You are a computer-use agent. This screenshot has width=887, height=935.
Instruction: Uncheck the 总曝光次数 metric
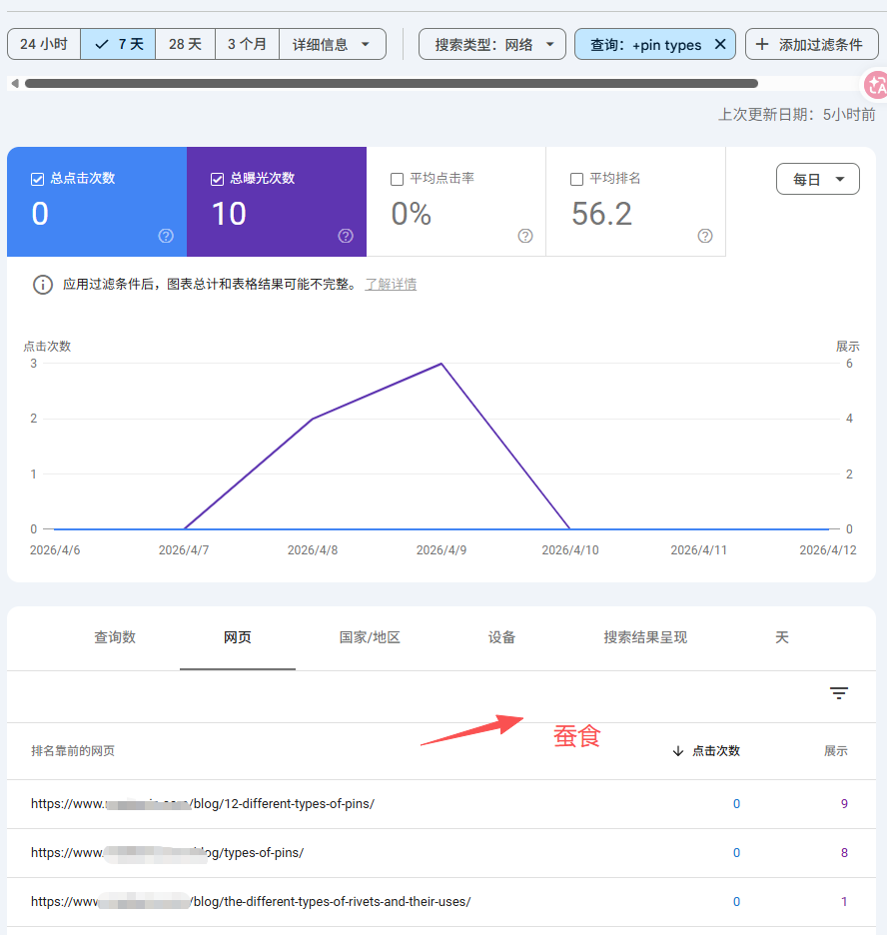[x=216, y=178]
